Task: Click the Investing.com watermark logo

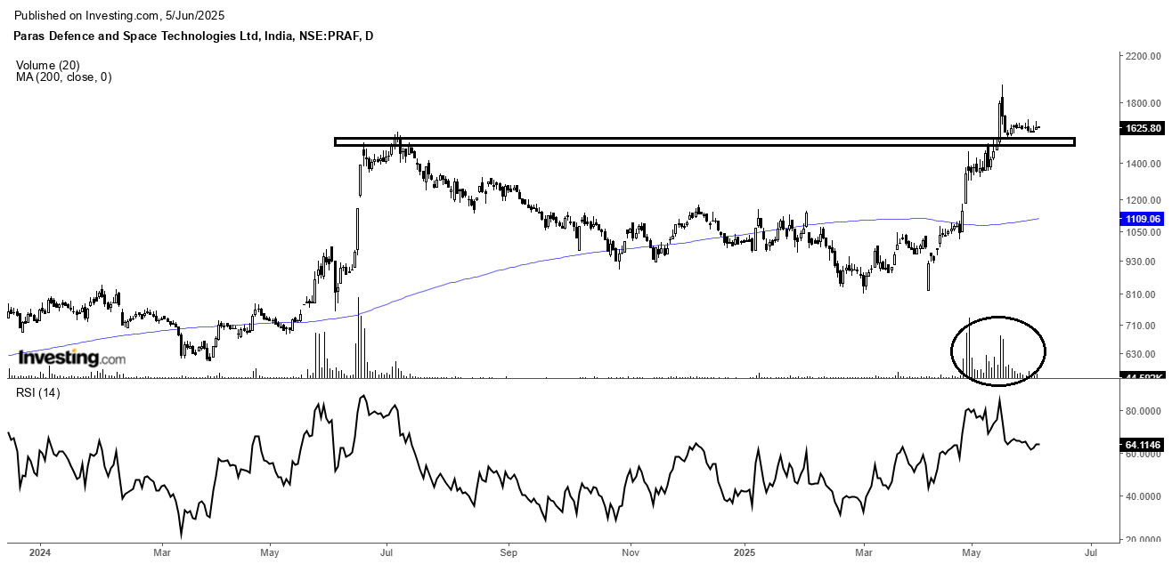Action: (72, 359)
